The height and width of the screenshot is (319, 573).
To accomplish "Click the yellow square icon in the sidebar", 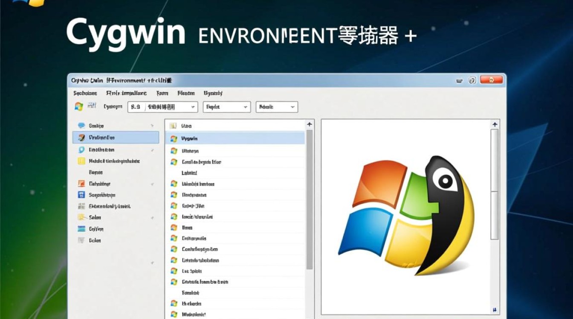I will (81, 161).
